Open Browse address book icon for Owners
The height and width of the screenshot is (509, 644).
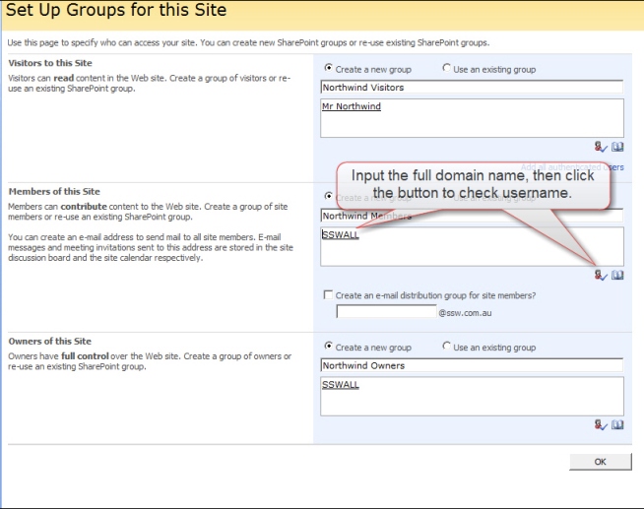point(617,424)
